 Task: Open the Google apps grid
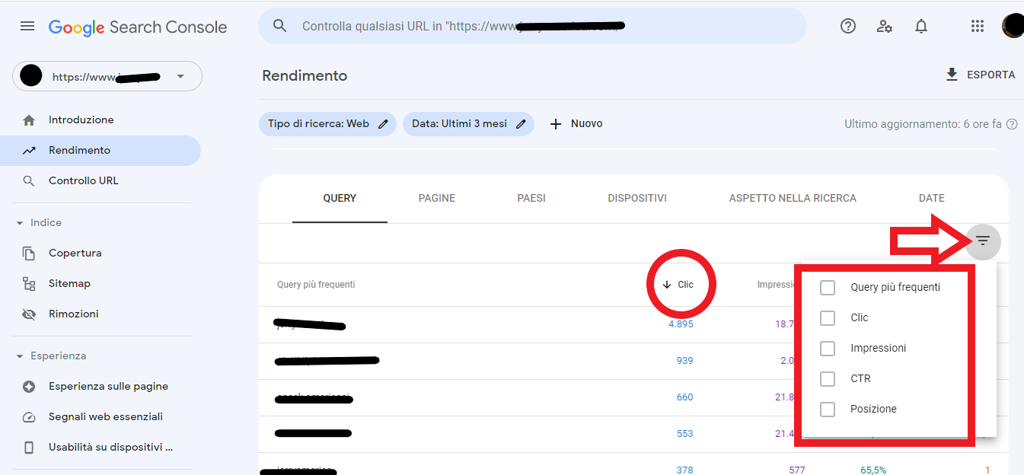pyautogui.click(x=978, y=27)
